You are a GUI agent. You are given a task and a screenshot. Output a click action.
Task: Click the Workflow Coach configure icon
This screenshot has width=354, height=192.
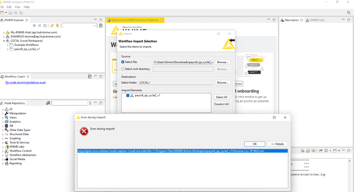90,76
